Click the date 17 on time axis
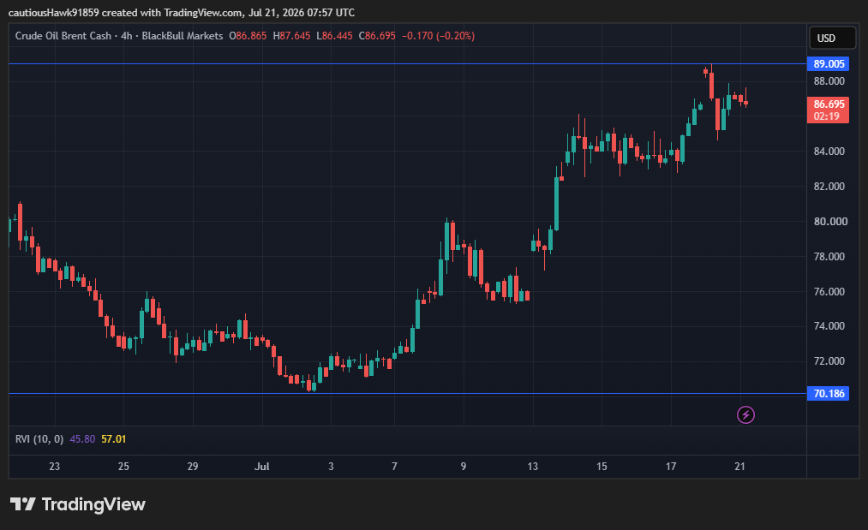Image resolution: width=868 pixels, height=530 pixels. (671, 467)
